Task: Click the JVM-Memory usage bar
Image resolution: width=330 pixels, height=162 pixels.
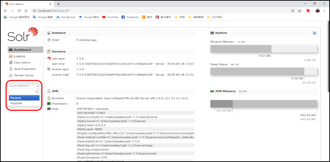Action: coord(264,104)
